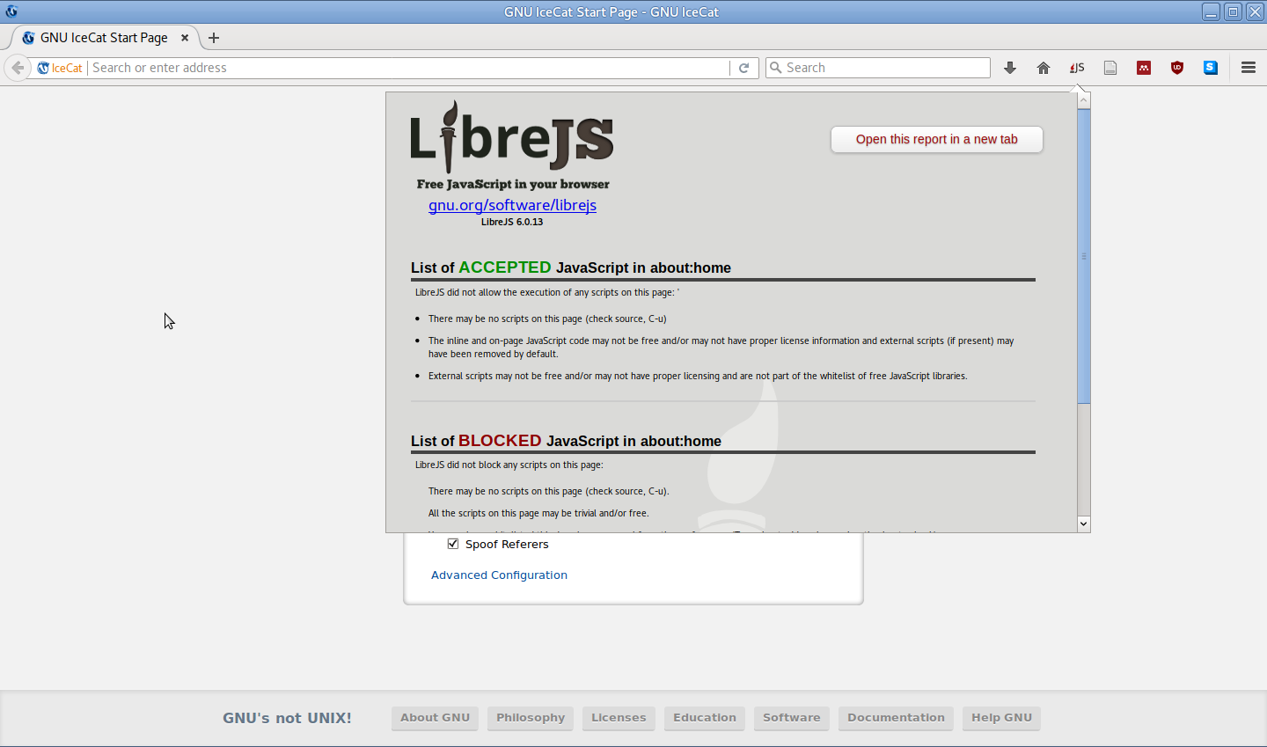Image resolution: width=1267 pixels, height=747 pixels.
Task: Reload the page with refresh icon
Action: 743,68
